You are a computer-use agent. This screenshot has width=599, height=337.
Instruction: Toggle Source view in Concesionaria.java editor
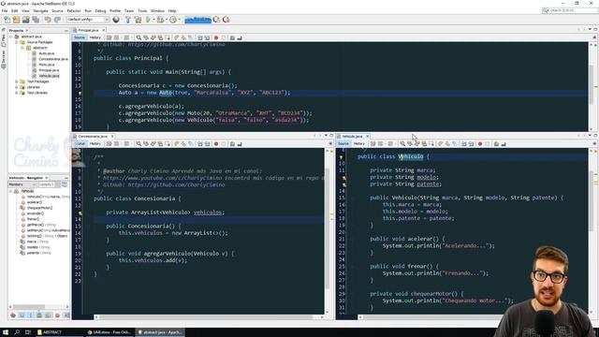pyautogui.click(x=80, y=143)
